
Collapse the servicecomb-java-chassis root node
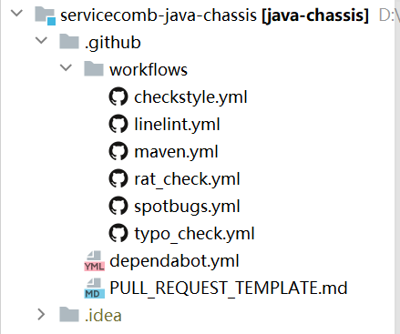click(16, 13)
